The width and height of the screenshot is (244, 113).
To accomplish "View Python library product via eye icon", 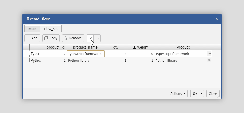I will point(209,60).
